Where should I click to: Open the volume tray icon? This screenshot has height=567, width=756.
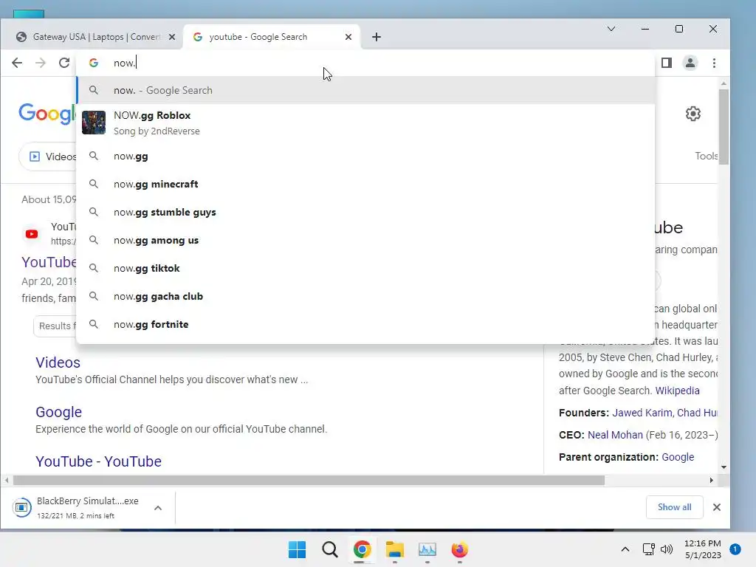click(x=667, y=549)
